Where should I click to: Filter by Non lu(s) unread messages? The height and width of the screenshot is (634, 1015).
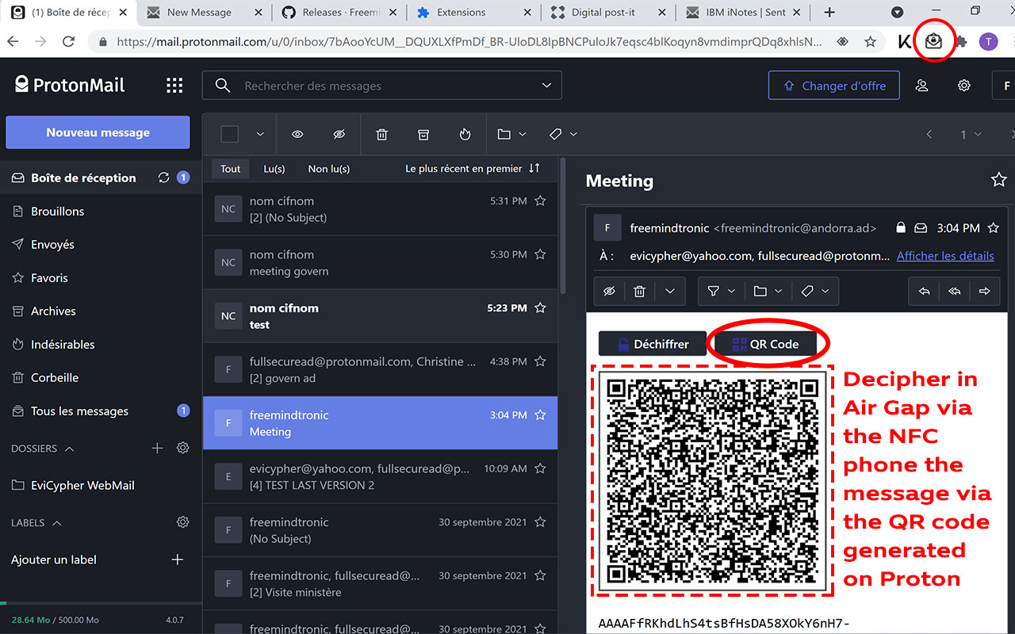329,169
